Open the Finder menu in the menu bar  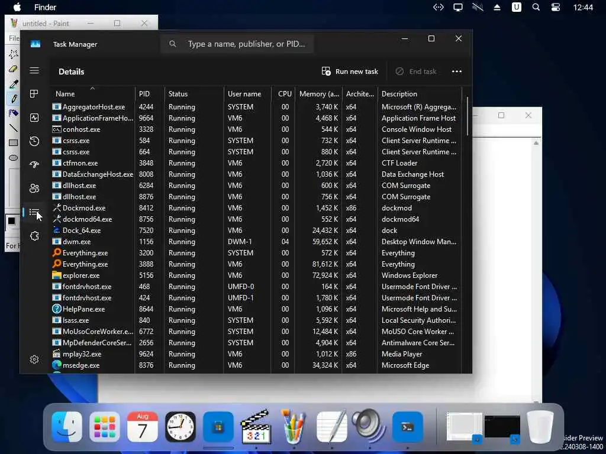pyautogui.click(x=45, y=7)
